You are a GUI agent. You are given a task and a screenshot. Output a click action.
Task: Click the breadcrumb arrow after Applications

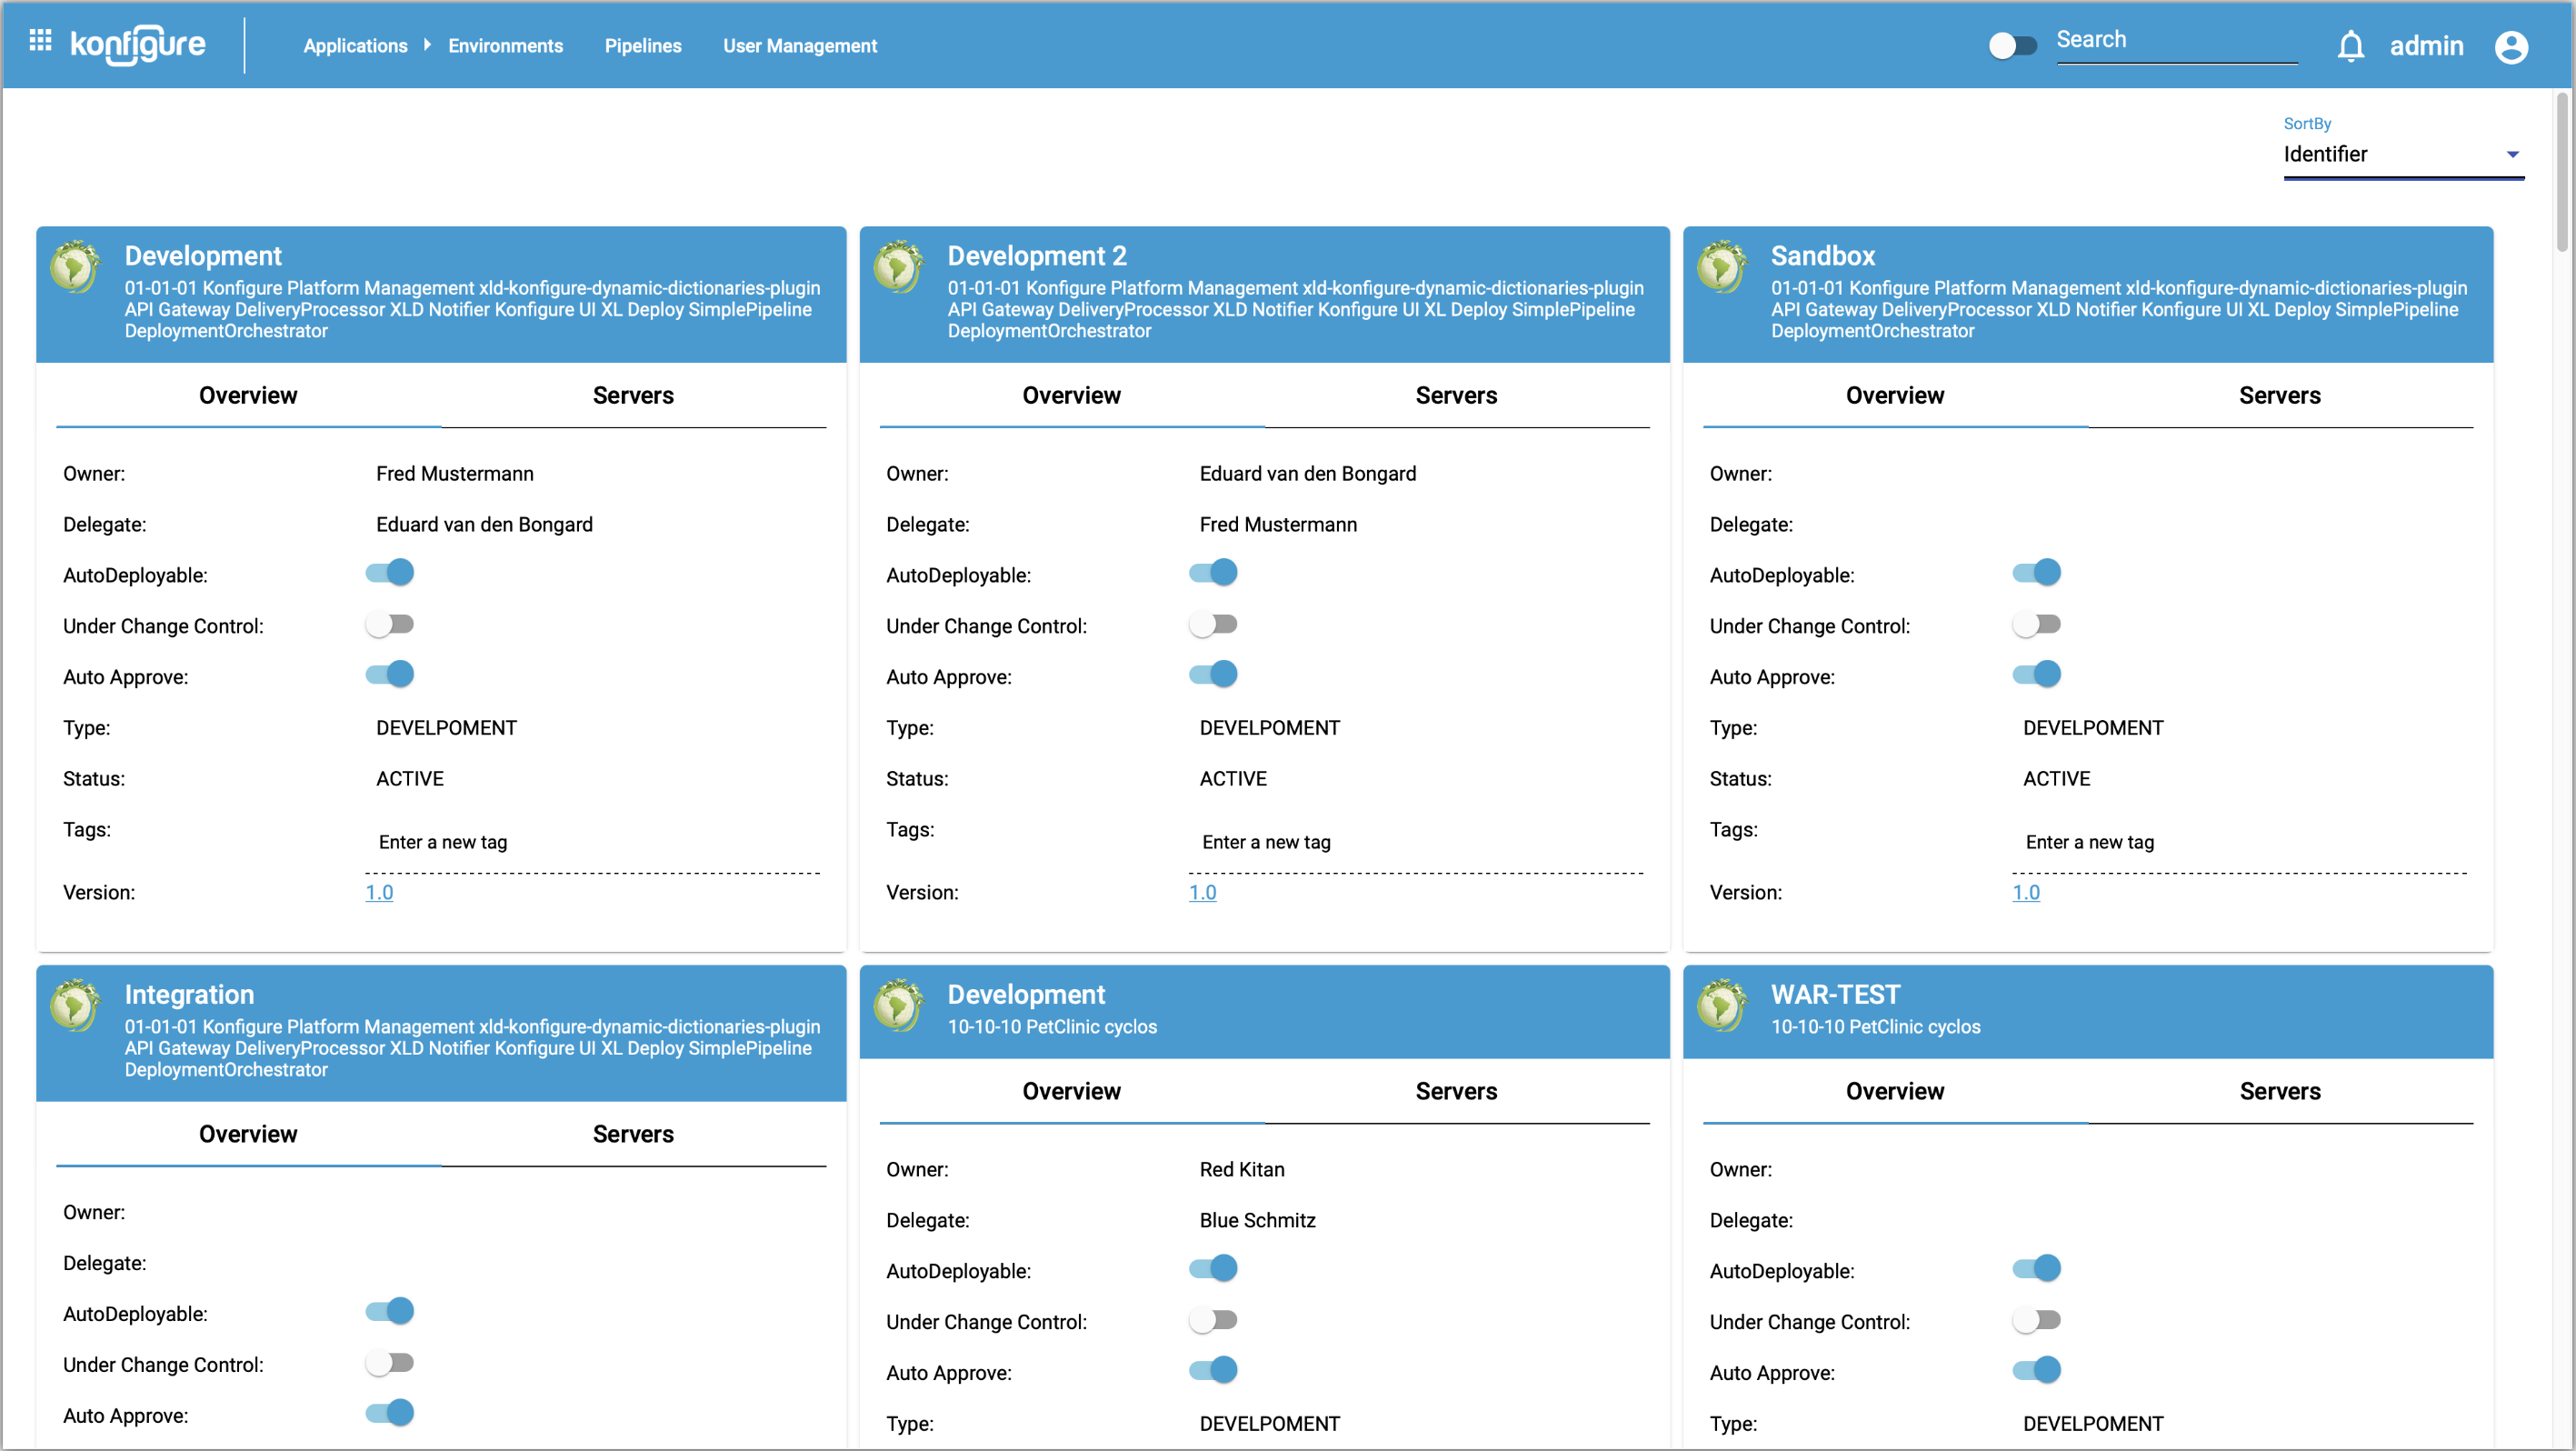coord(427,45)
